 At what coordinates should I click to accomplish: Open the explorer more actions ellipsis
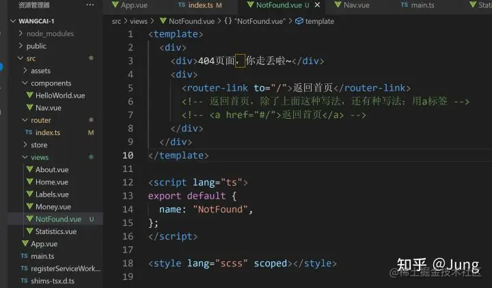tap(90, 5)
